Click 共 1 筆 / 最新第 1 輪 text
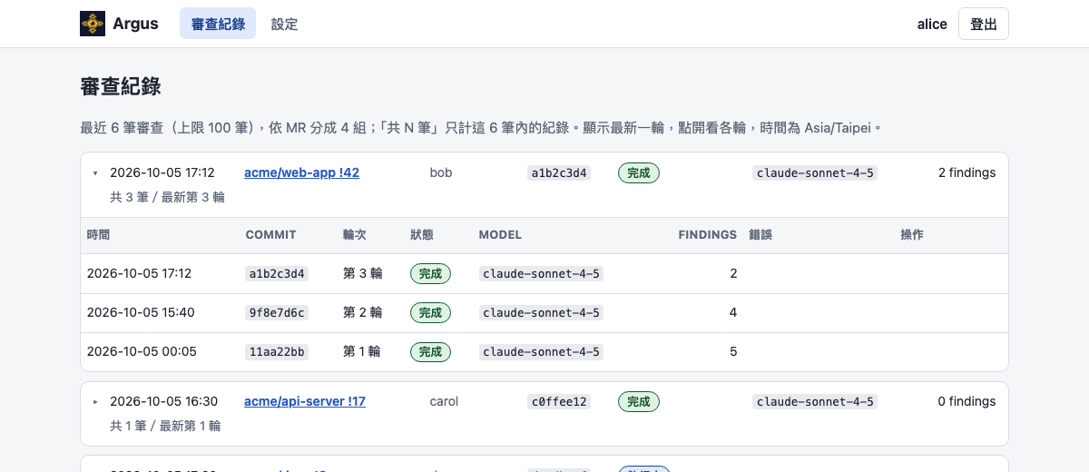Screen dimensions: 1089x472 tap(165, 426)
